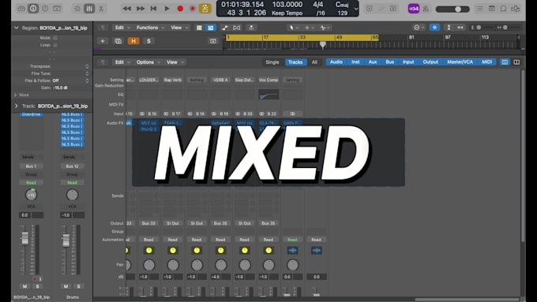Toggle the Bus channel strip filter

[x=390, y=62]
